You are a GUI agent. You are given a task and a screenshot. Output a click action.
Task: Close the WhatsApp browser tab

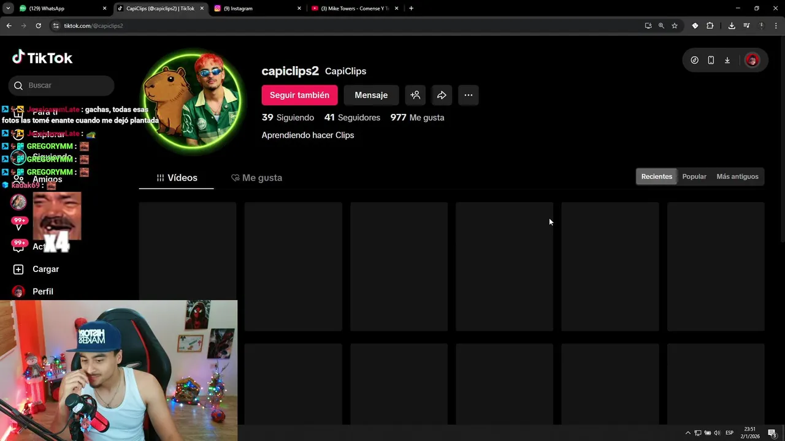click(104, 9)
